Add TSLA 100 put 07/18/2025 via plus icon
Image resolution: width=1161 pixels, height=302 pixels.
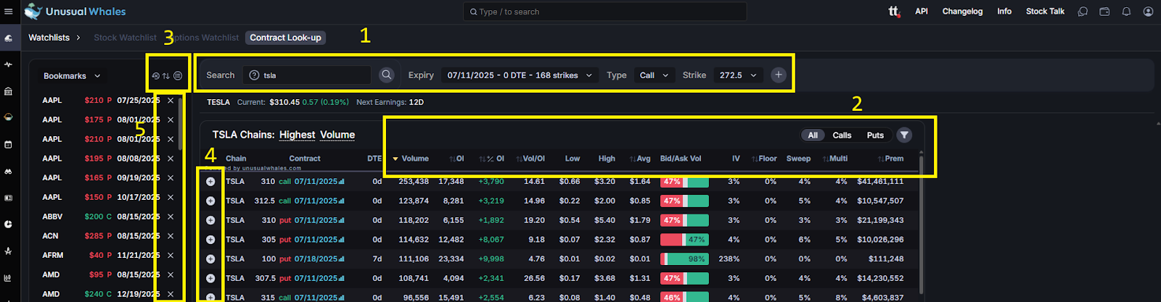[x=210, y=259]
